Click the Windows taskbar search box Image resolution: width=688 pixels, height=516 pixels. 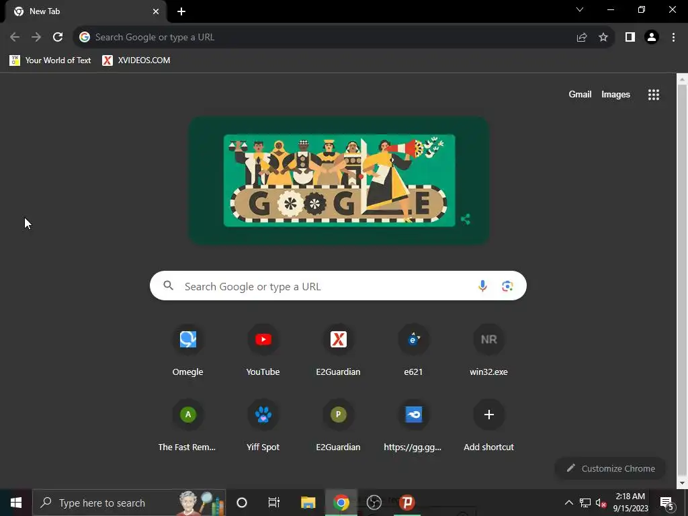coord(129,503)
